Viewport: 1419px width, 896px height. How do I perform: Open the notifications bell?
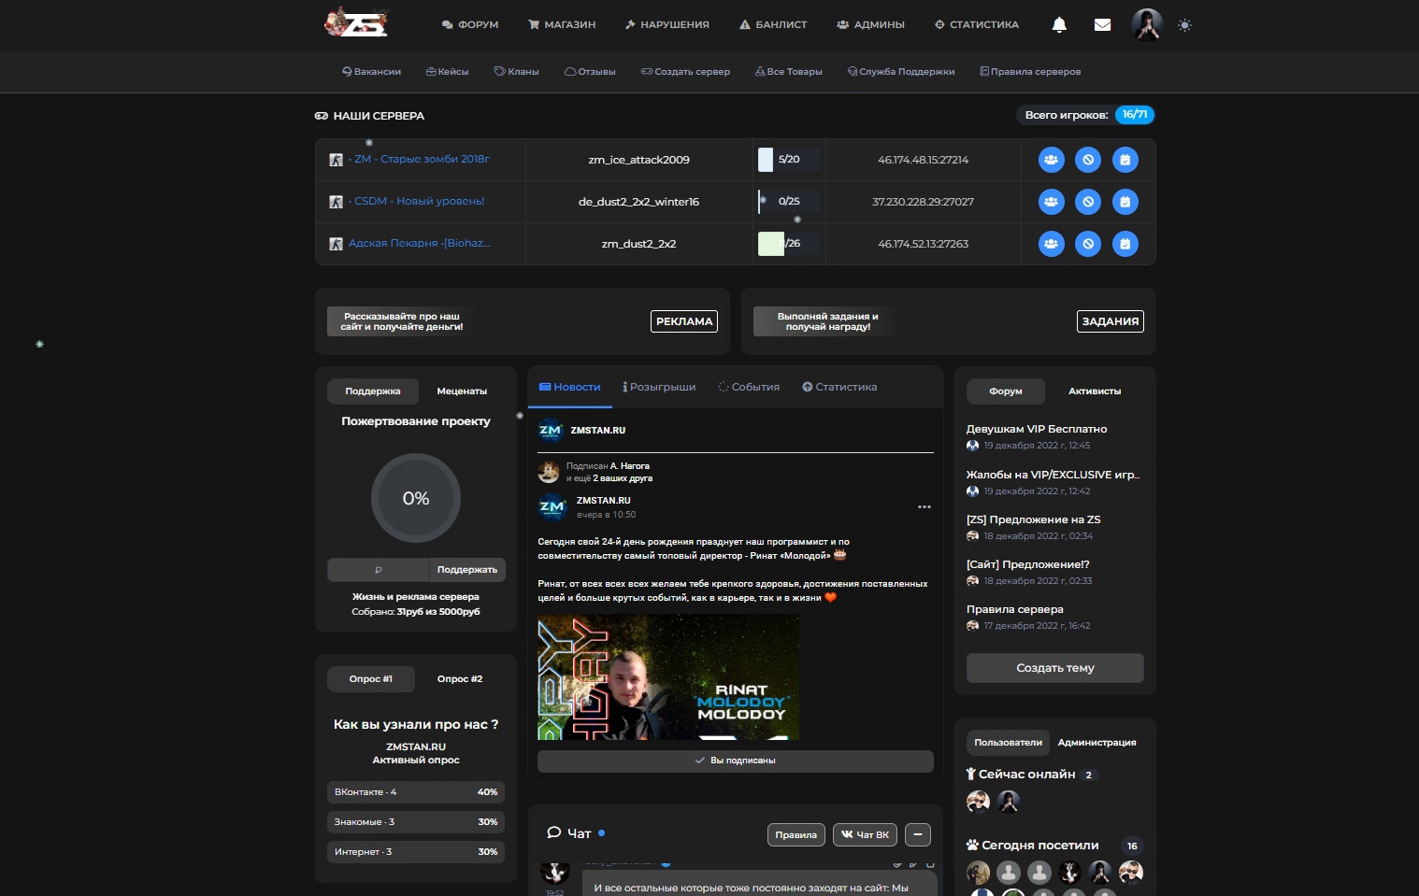click(1059, 25)
